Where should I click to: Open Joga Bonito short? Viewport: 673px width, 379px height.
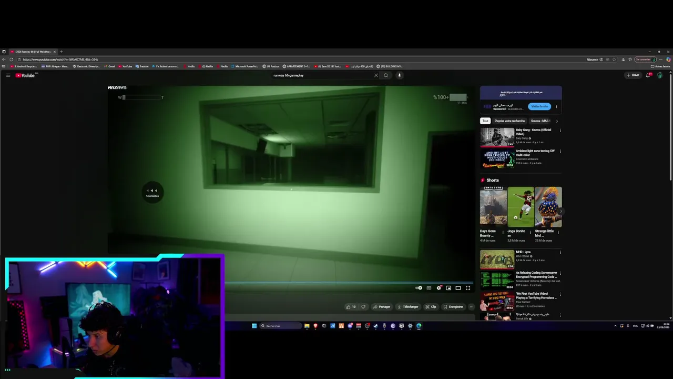coord(521,207)
